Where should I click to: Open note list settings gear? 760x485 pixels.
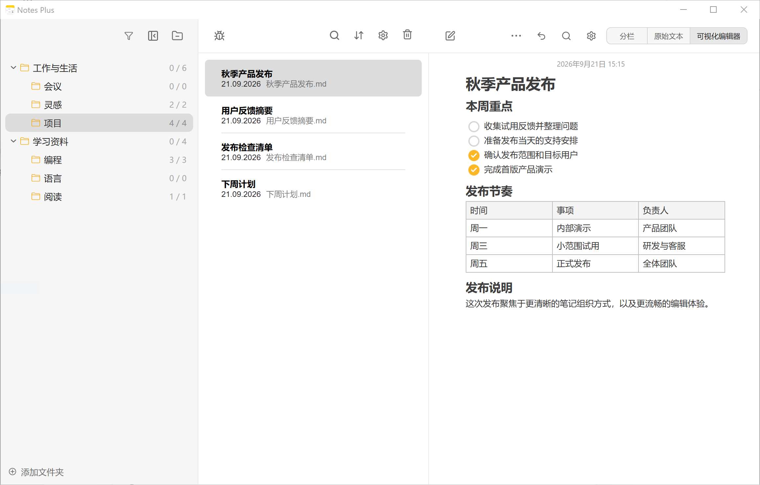(x=383, y=35)
